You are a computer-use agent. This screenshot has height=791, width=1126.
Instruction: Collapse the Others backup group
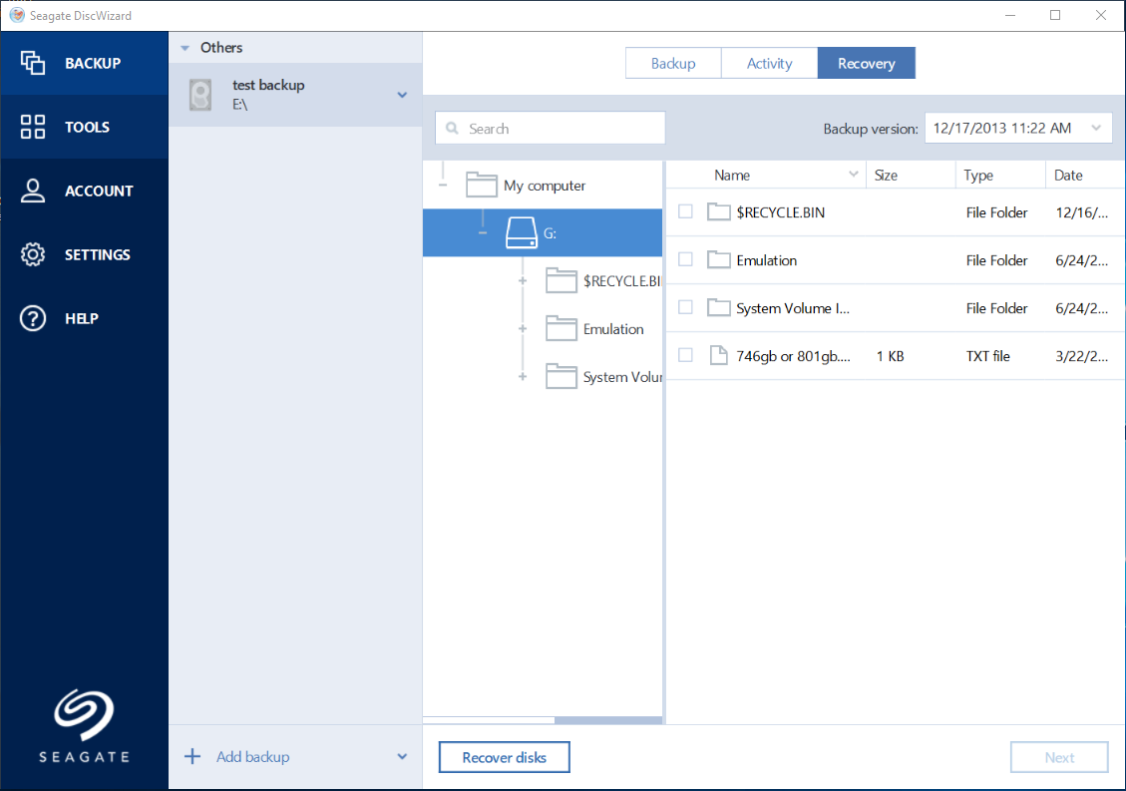186,48
